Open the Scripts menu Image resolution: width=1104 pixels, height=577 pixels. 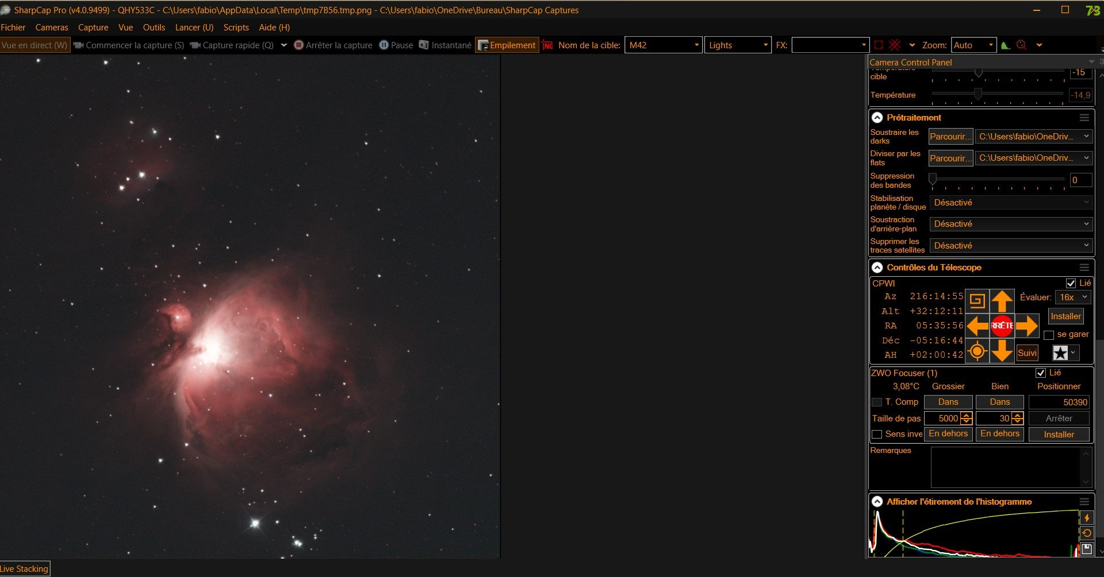[236, 28]
